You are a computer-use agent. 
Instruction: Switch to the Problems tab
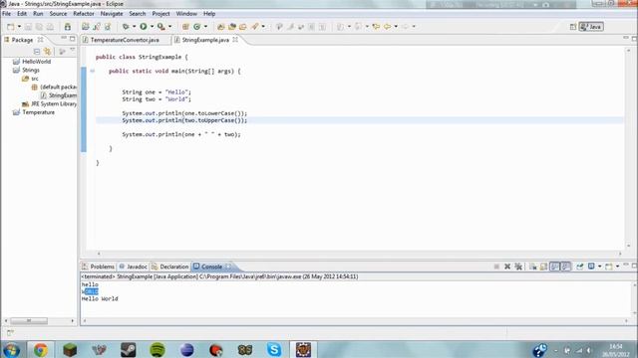pos(99,267)
